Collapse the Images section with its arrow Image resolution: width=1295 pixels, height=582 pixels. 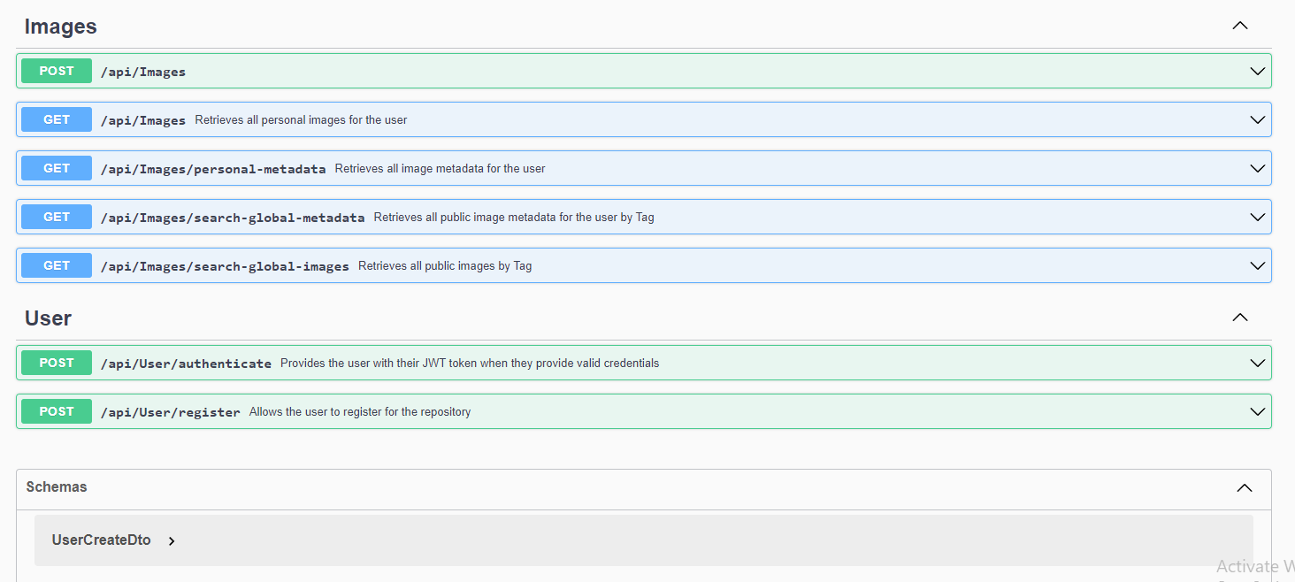click(x=1240, y=26)
